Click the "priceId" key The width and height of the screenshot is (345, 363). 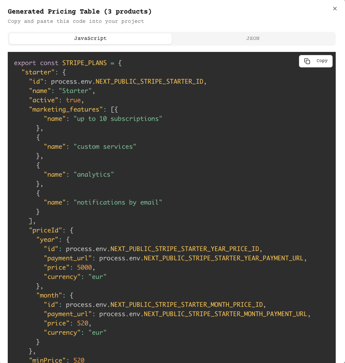(x=46, y=231)
